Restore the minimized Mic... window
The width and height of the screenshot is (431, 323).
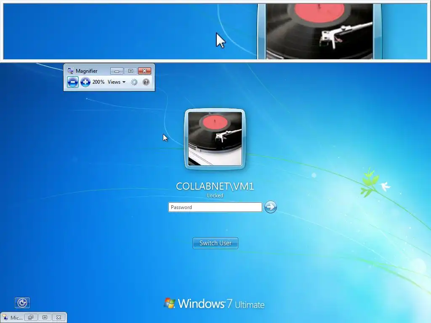tap(31, 318)
